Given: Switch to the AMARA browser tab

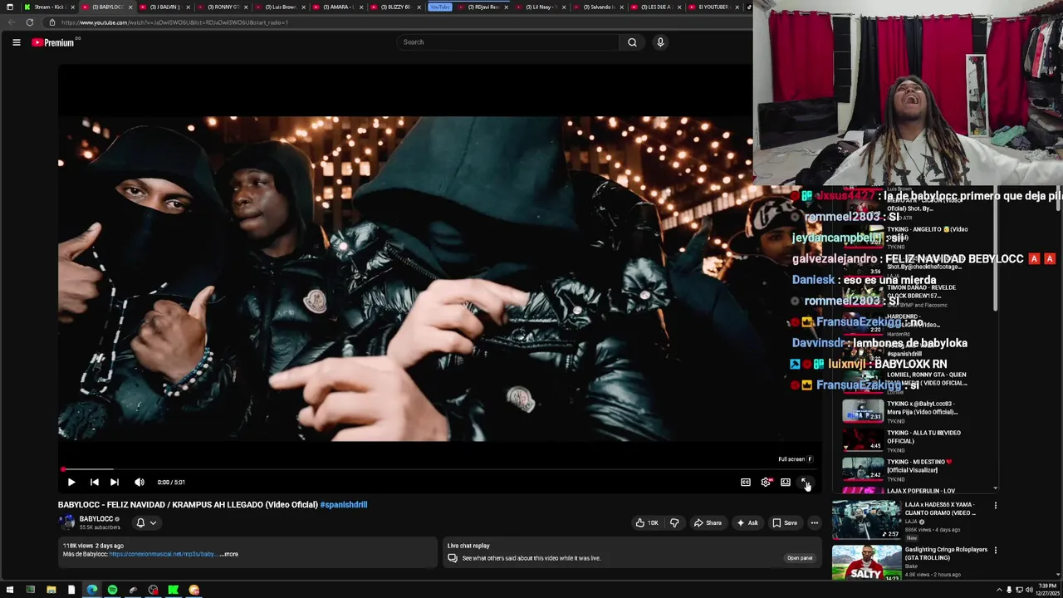Looking at the screenshot, I should coord(337,7).
